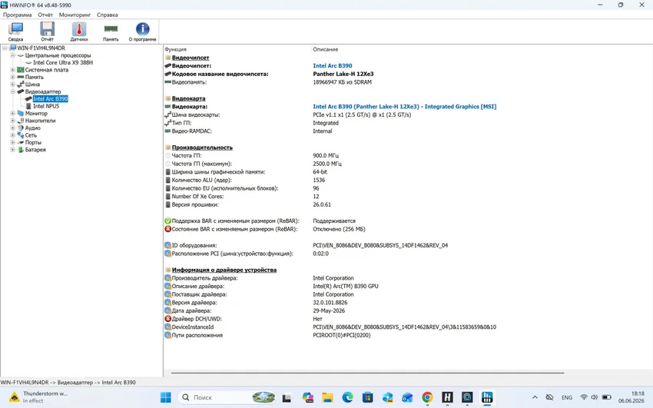
Task: Select Intel Core Ultra X9 388H in tree
Action: tap(63, 62)
